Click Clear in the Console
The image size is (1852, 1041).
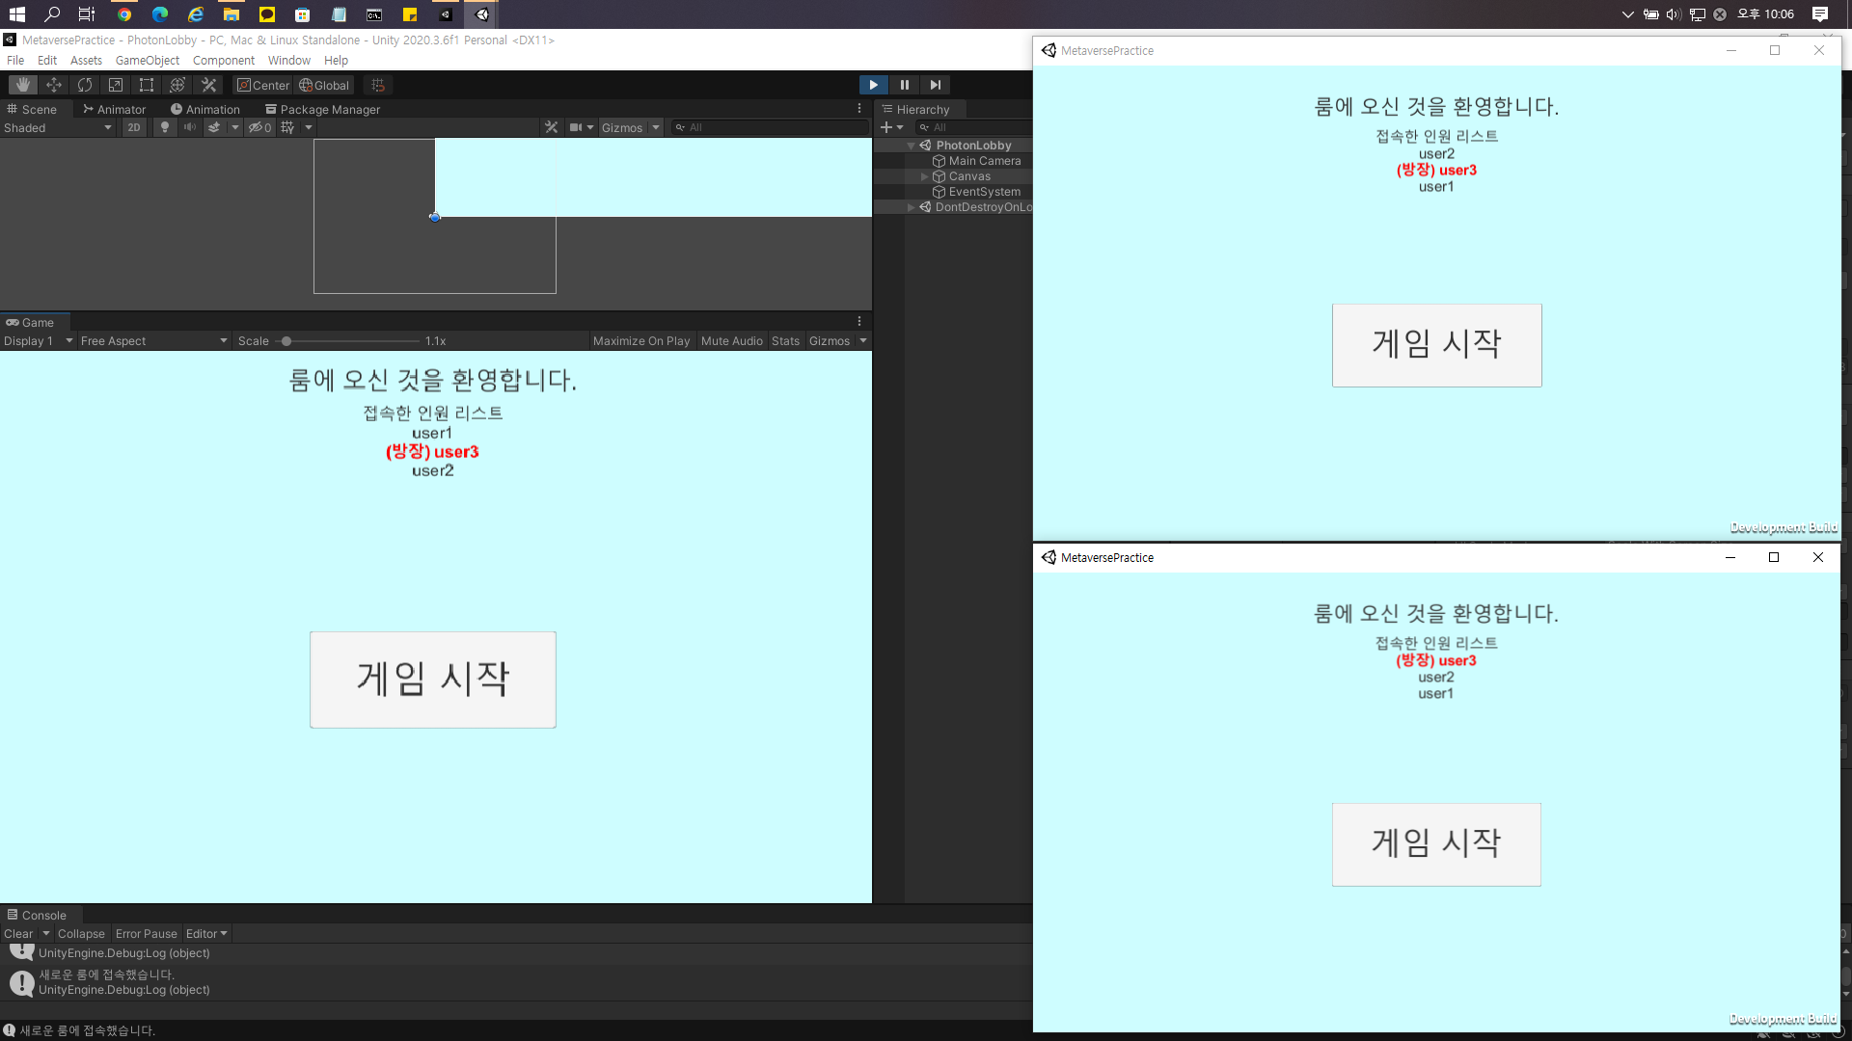pos(17,933)
